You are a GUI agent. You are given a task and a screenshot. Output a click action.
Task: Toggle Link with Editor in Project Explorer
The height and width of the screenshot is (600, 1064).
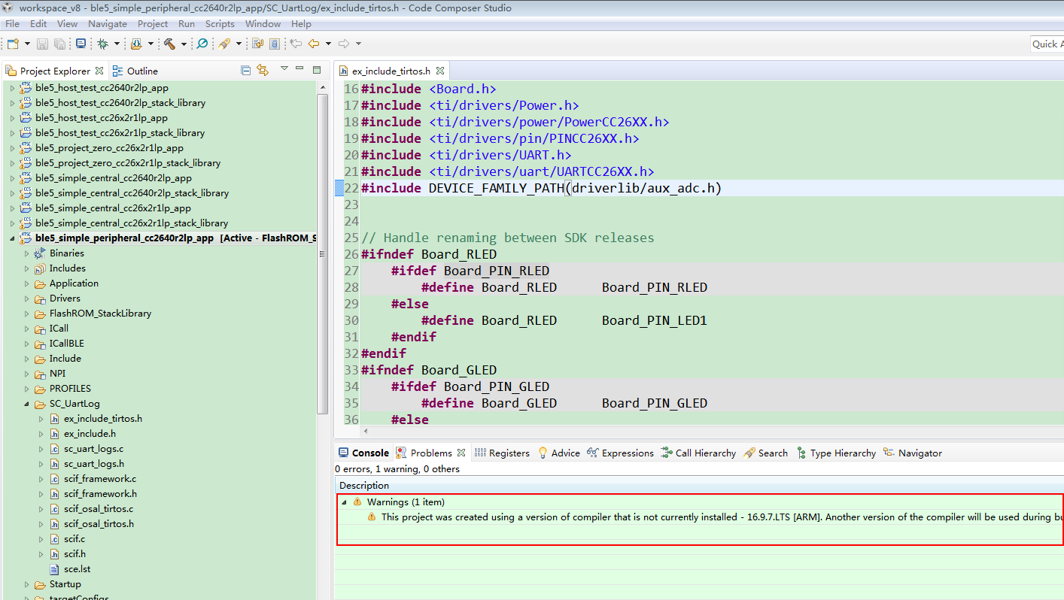(263, 70)
